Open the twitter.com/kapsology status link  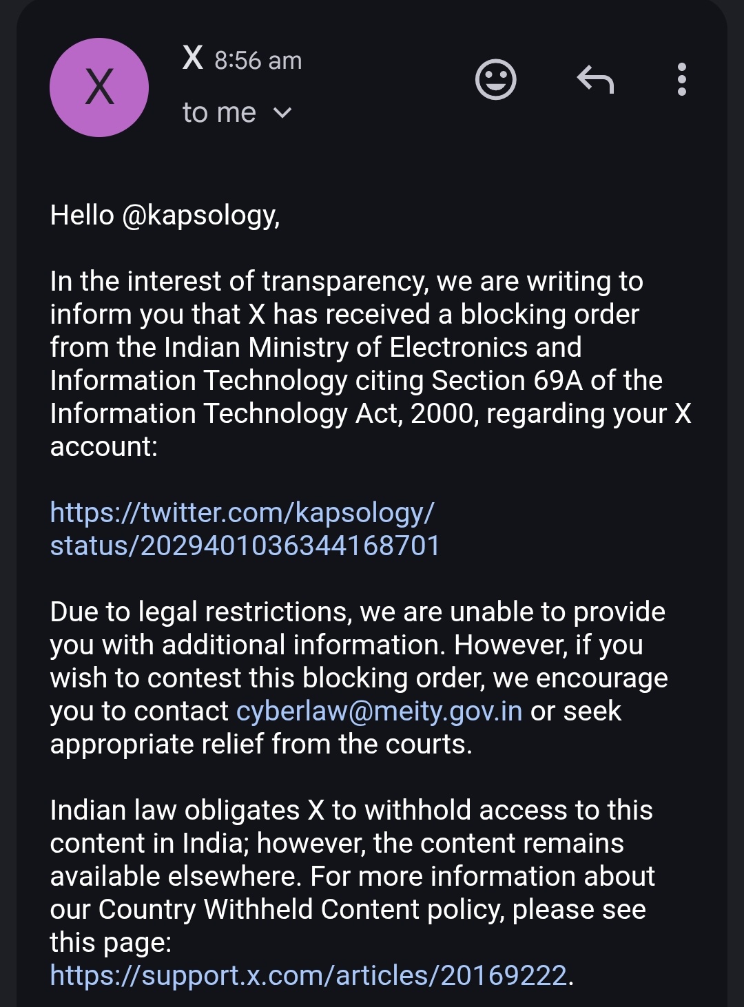(245, 529)
